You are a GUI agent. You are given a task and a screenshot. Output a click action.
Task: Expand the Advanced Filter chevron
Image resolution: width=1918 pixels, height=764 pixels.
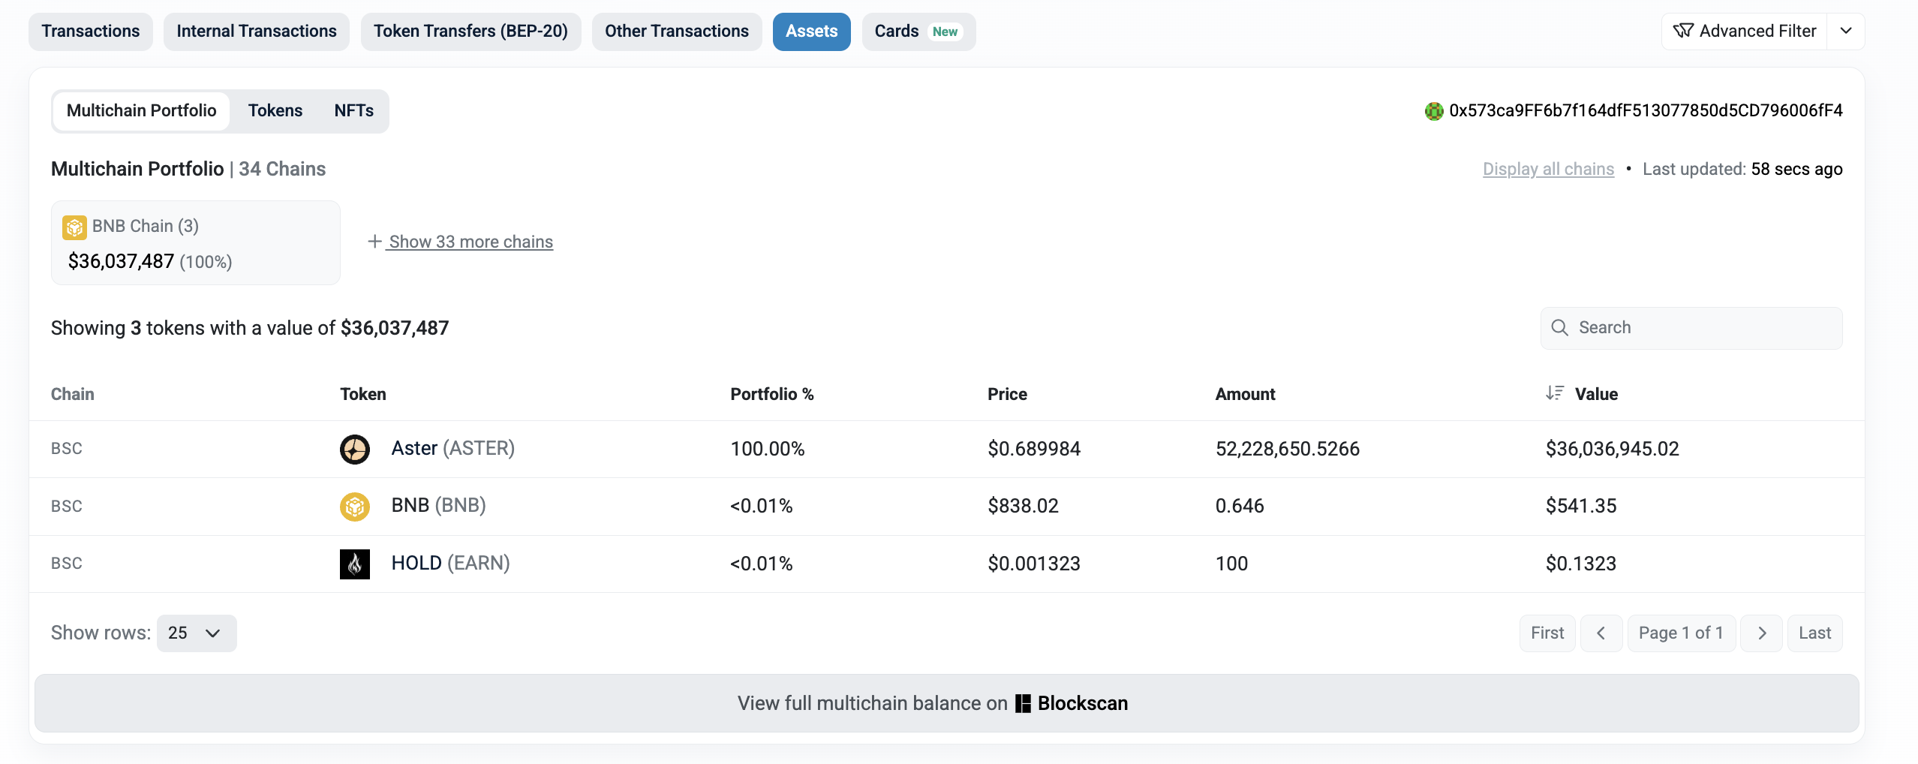(1845, 31)
